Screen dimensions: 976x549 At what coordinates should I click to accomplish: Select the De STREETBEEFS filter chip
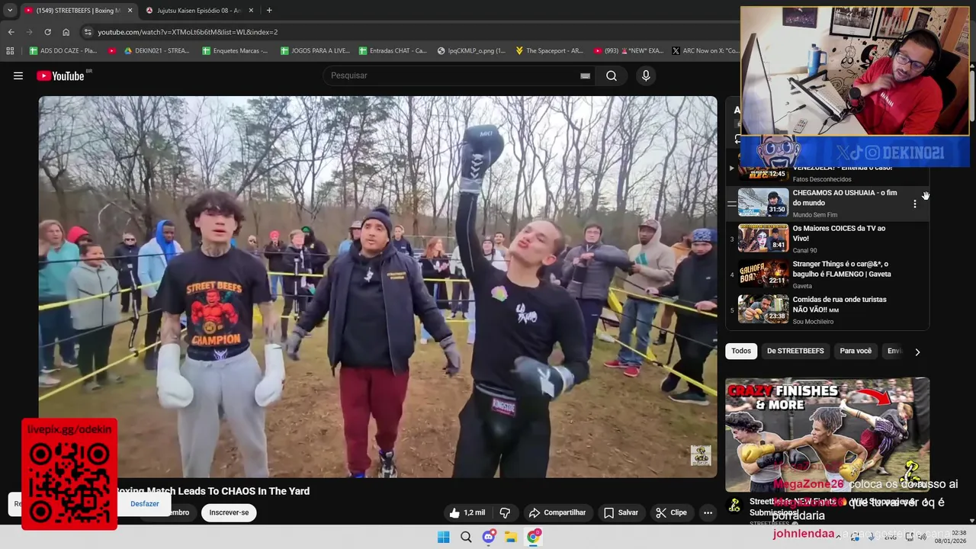click(795, 351)
